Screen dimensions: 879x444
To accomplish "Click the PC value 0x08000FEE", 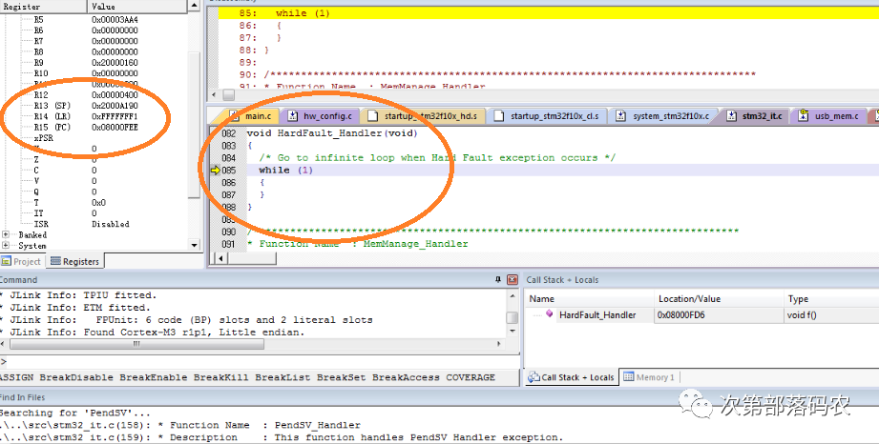I will [115, 127].
